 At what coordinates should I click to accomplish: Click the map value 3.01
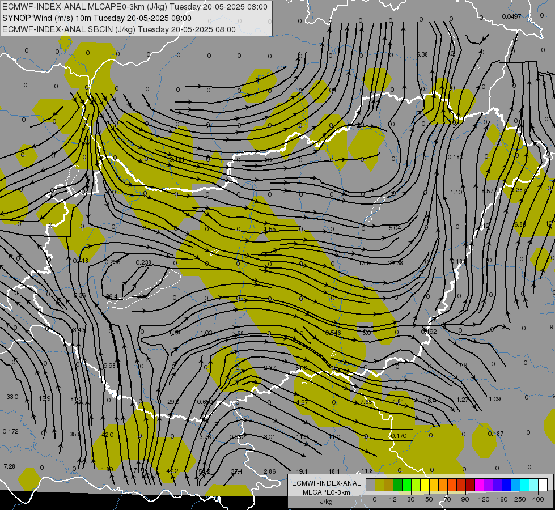pyautogui.click(x=269, y=437)
